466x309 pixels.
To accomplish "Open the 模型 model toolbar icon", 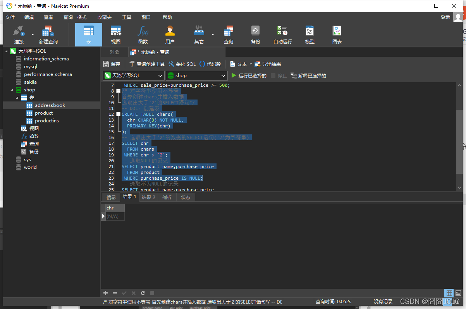I will click(310, 35).
